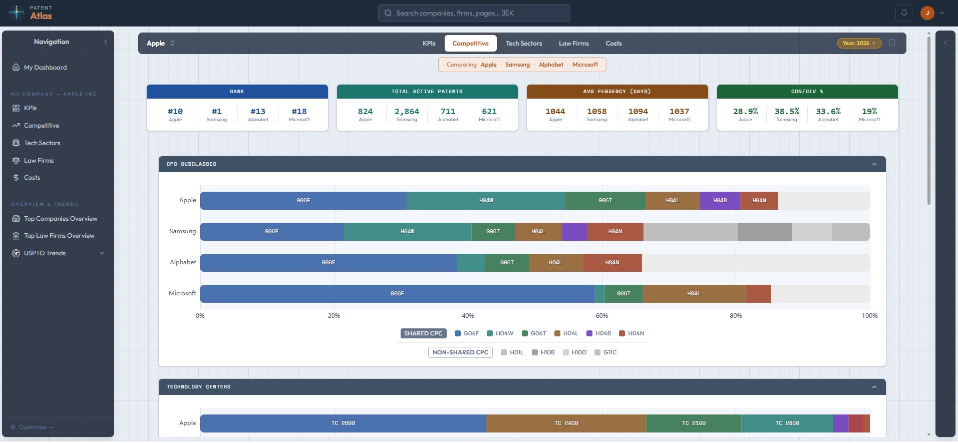Click the Costs dollar icon
Image resolution: width=958 pixels, height=443 pixels.
point(16,178)
